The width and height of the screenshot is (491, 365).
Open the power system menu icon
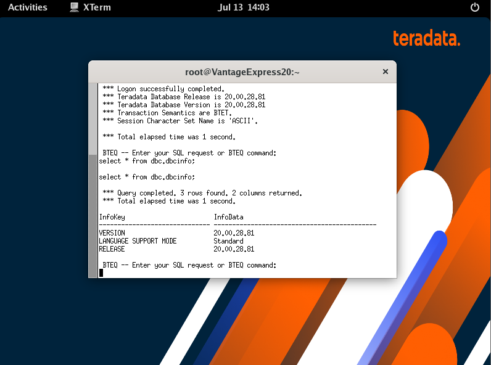(x=475, y=7)
